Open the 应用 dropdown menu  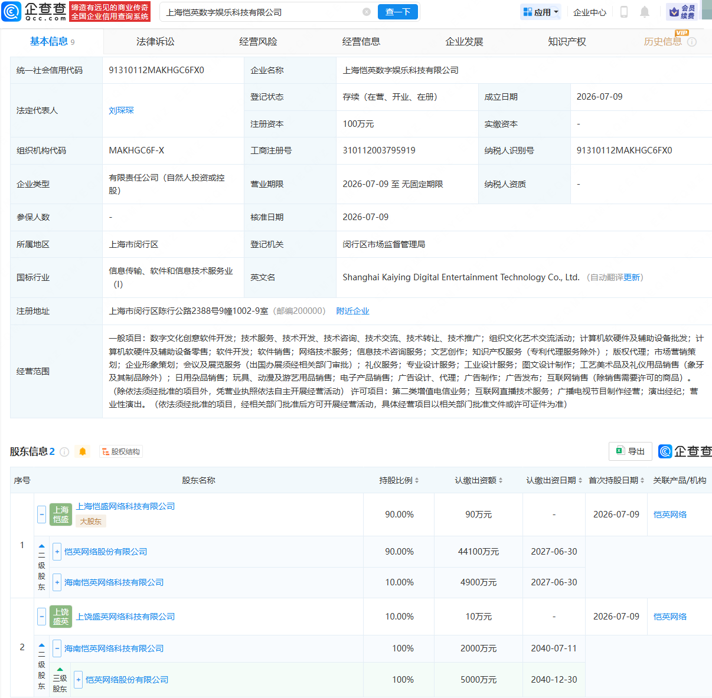tap(541, 12)
